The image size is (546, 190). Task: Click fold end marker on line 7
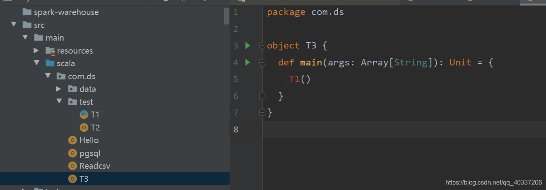tap(262, 112)
